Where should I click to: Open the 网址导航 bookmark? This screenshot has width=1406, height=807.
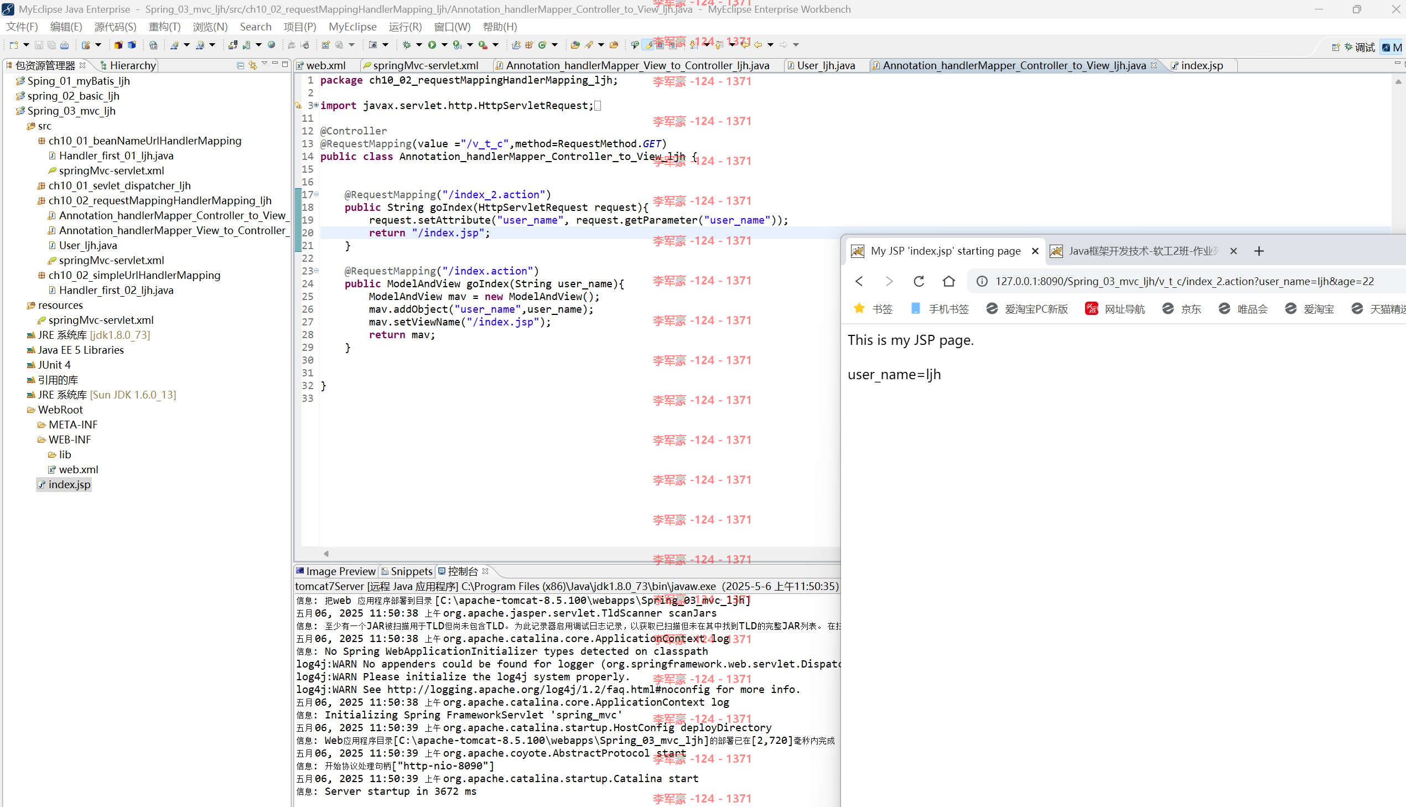click(x=1114, y=309)
